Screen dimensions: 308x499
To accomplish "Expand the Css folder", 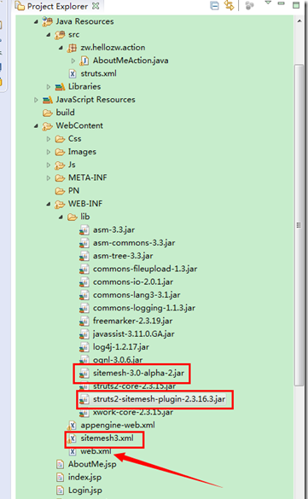I will click(x=49, y=139).
